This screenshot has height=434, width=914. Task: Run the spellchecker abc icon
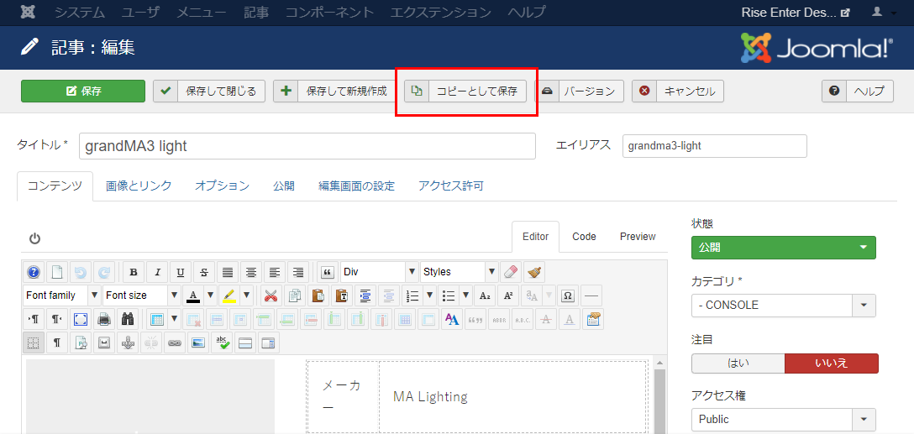(x=222, y=343)
